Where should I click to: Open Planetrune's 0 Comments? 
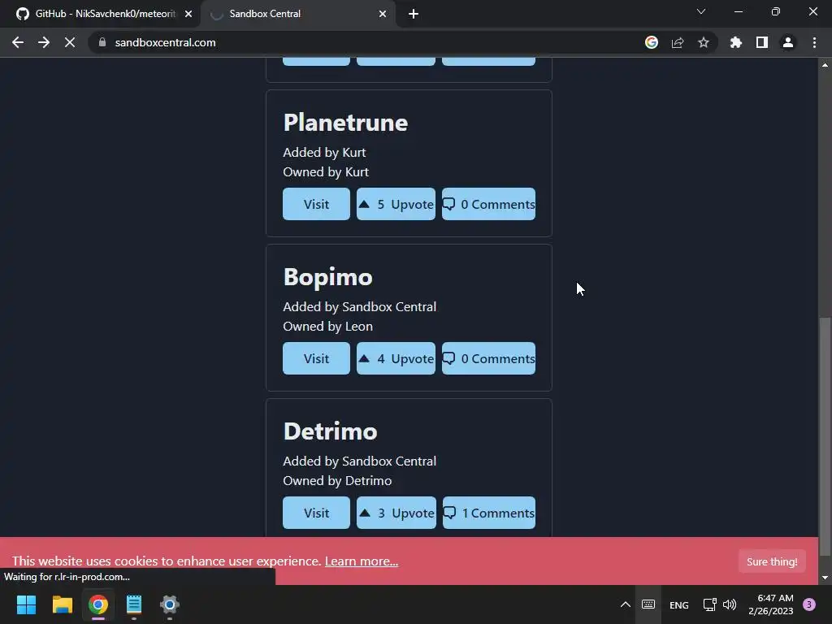pos(488,204)
